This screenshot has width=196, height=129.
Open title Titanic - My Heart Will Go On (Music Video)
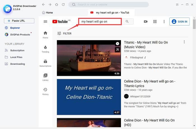click(x=146, y=45)
